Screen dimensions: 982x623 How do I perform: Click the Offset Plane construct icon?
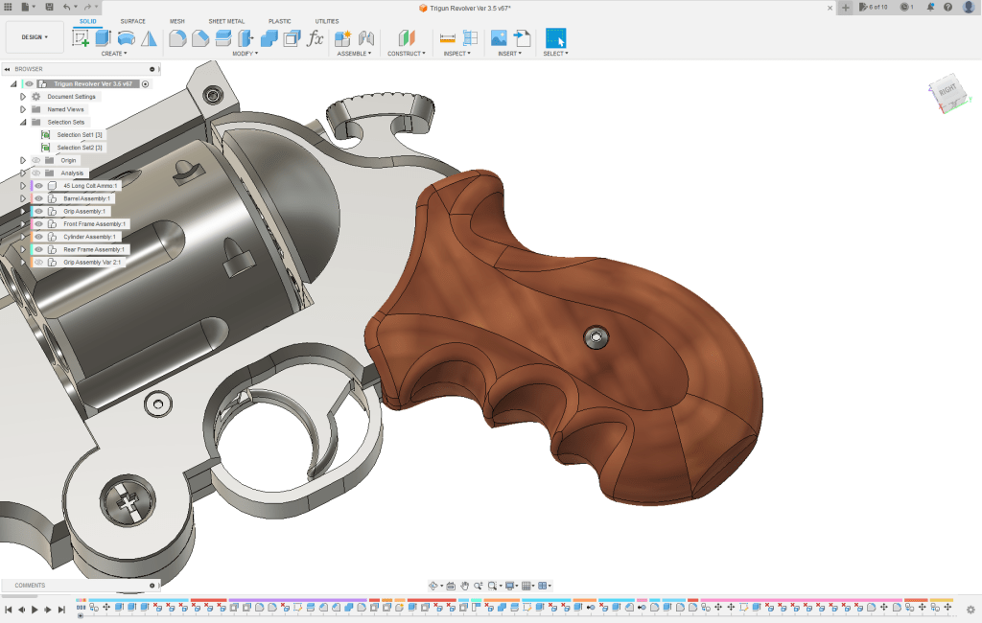click(408, 38)
